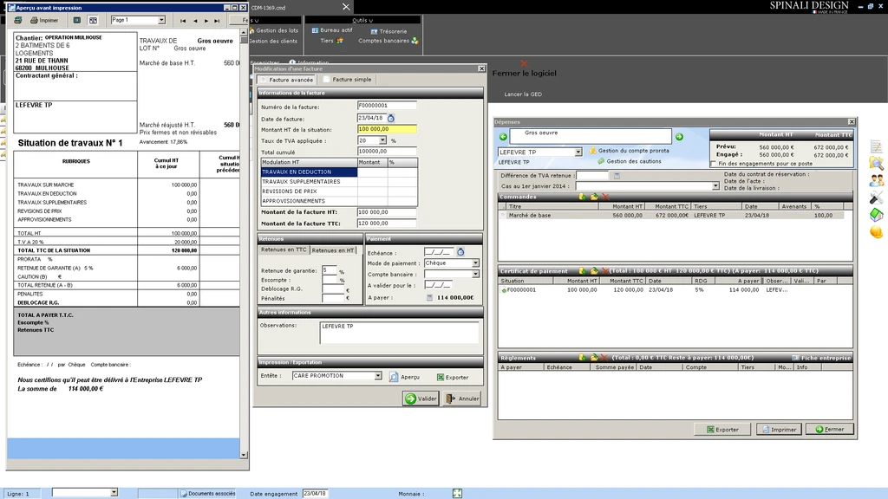Open Gestion du compte prorata
This screenshot has width=888, height=499.
[633, 151]
